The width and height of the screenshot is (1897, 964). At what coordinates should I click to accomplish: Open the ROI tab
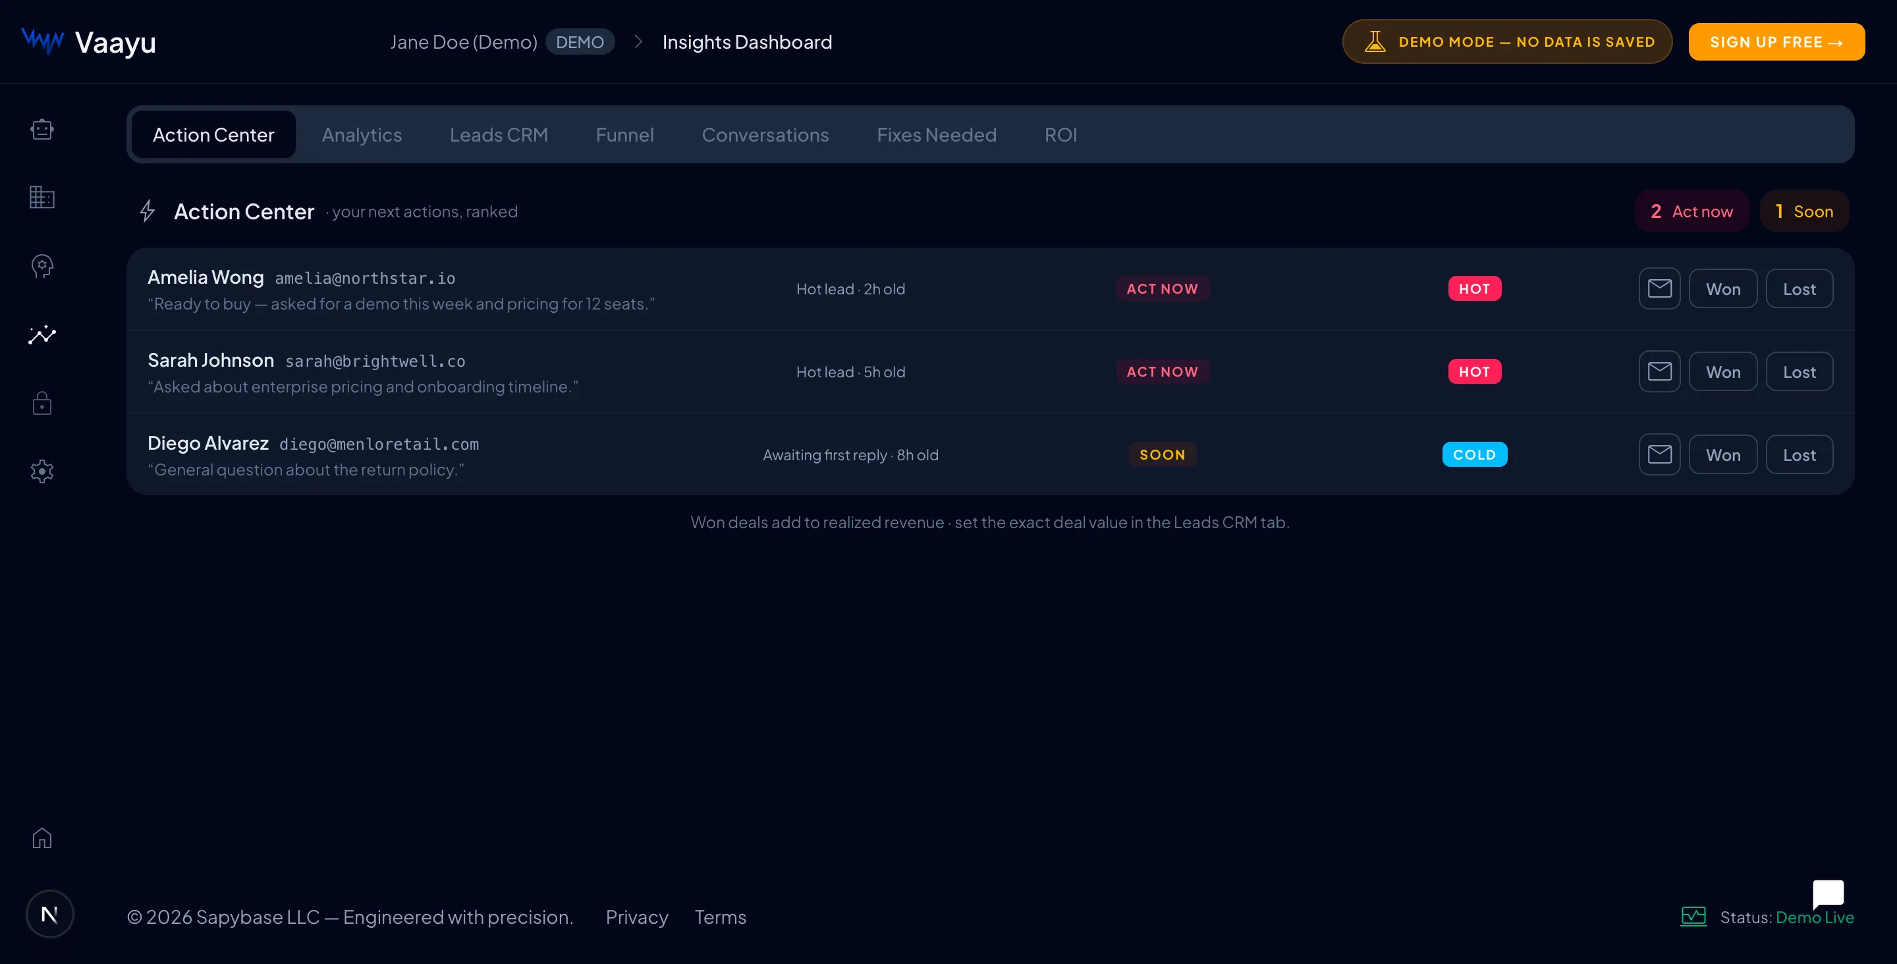pos(1060,135)
